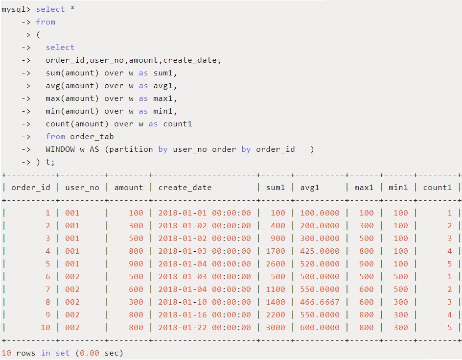Viewport: 462px width, 360px height.
Task: Click the mysql> prompt text
Action: tap(16, 9)
